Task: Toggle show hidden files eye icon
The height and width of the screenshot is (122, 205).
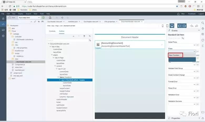Action: click(39, 22)
